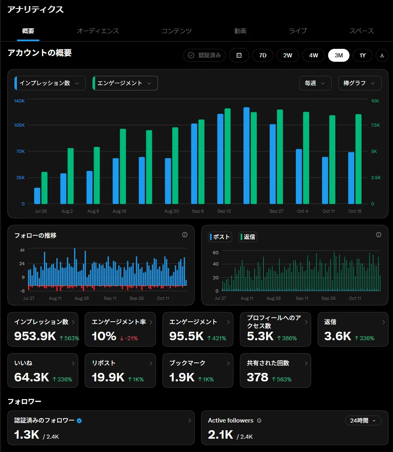The width and height of the screenshot is (393, 452).
Task: Click the 64.3K いいね value
Action: pos(32,377)
